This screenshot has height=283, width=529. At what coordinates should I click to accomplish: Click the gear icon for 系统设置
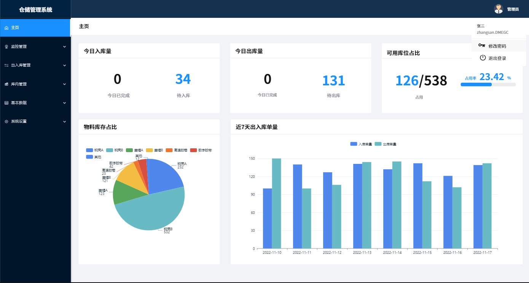pos(6,122)
